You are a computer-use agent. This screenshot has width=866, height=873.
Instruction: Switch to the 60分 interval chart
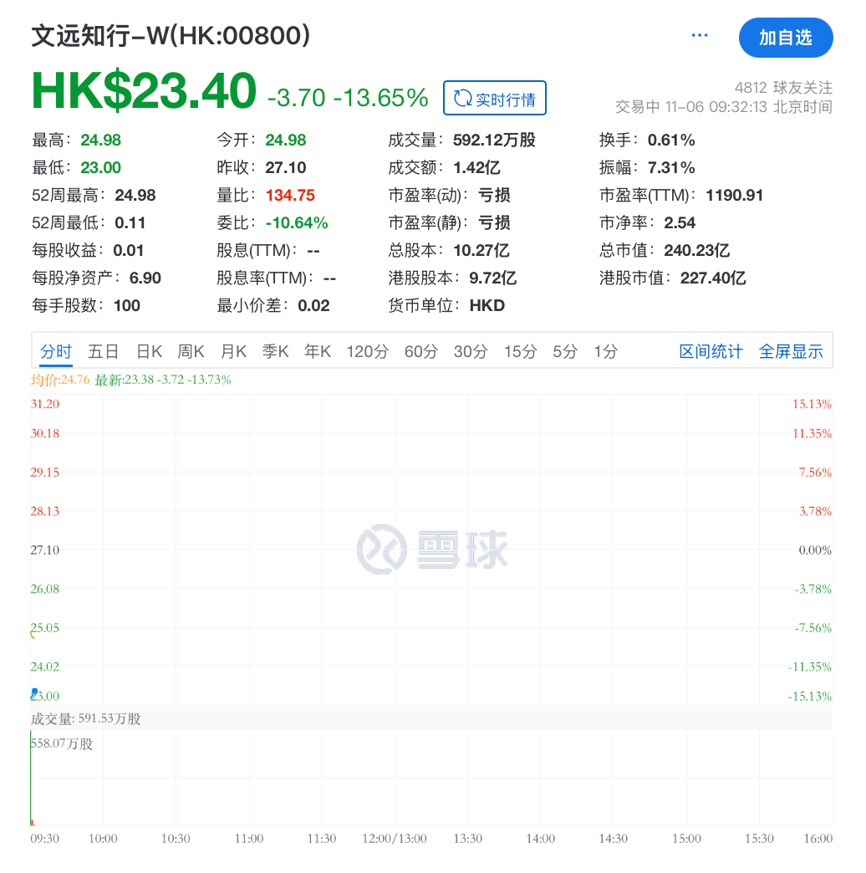tap(420, 352)
